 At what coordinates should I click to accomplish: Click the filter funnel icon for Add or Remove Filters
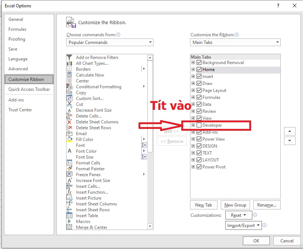pos(69,57)
